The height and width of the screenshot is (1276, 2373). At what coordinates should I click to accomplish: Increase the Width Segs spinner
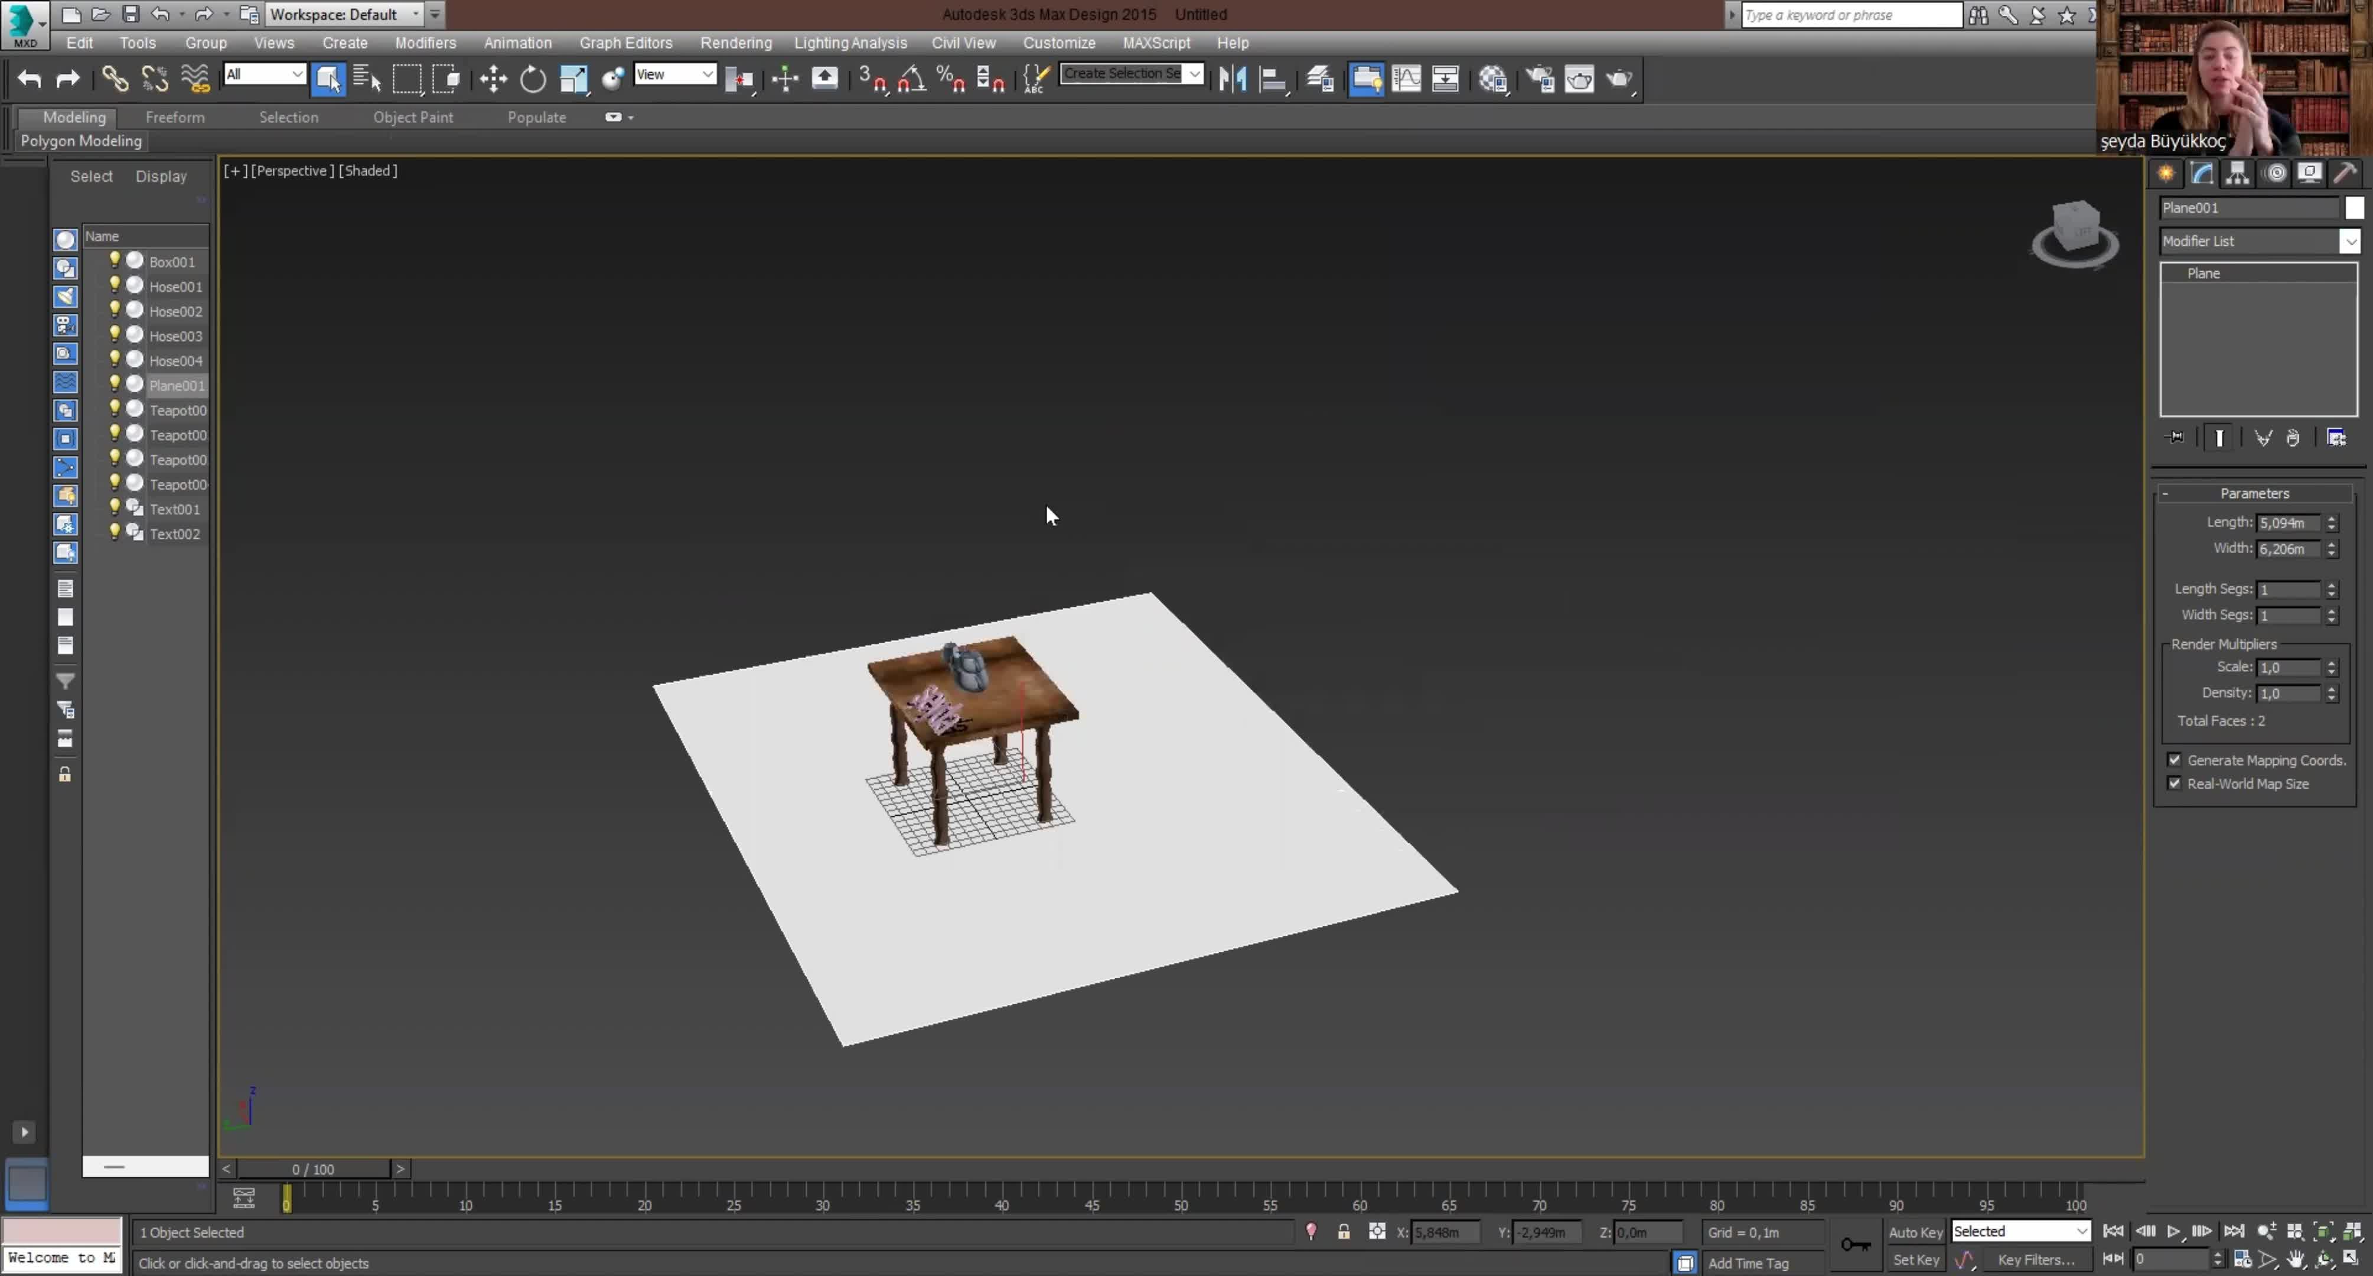tap(2332, 610)
